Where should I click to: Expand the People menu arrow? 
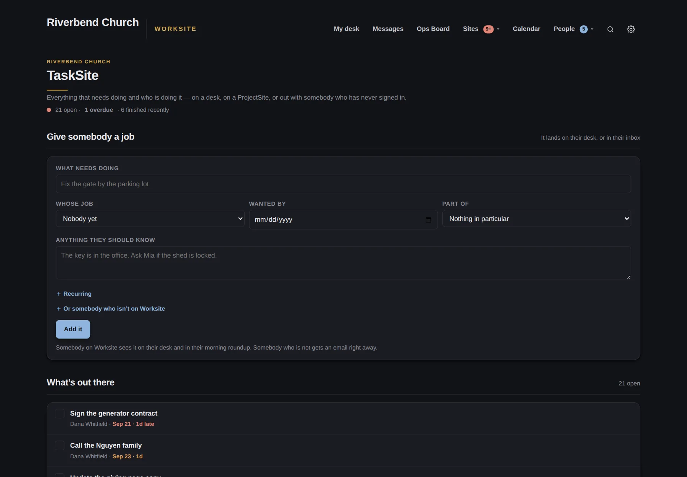[592, 29]
